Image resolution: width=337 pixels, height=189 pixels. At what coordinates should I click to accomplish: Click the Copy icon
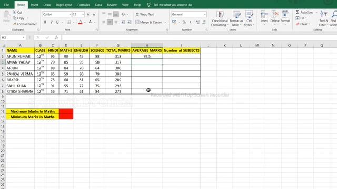pos(14,18)
